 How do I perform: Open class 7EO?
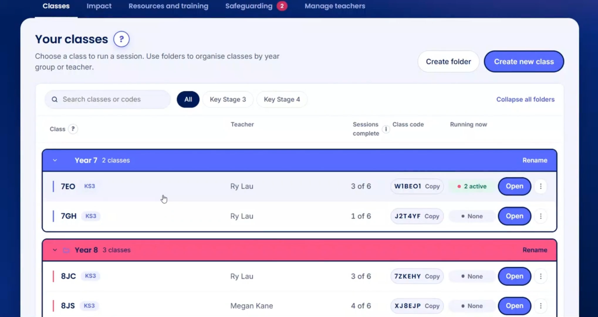(515, 186)
